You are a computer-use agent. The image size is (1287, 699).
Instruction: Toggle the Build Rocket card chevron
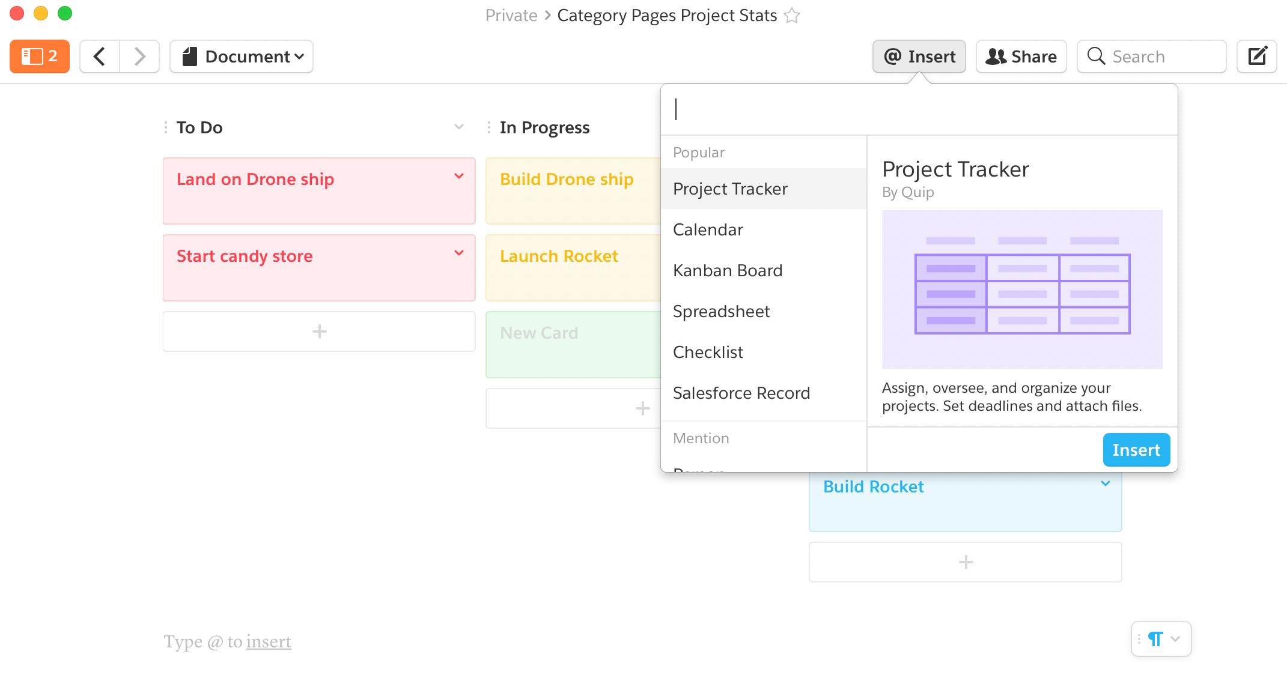pos(1105,483)
